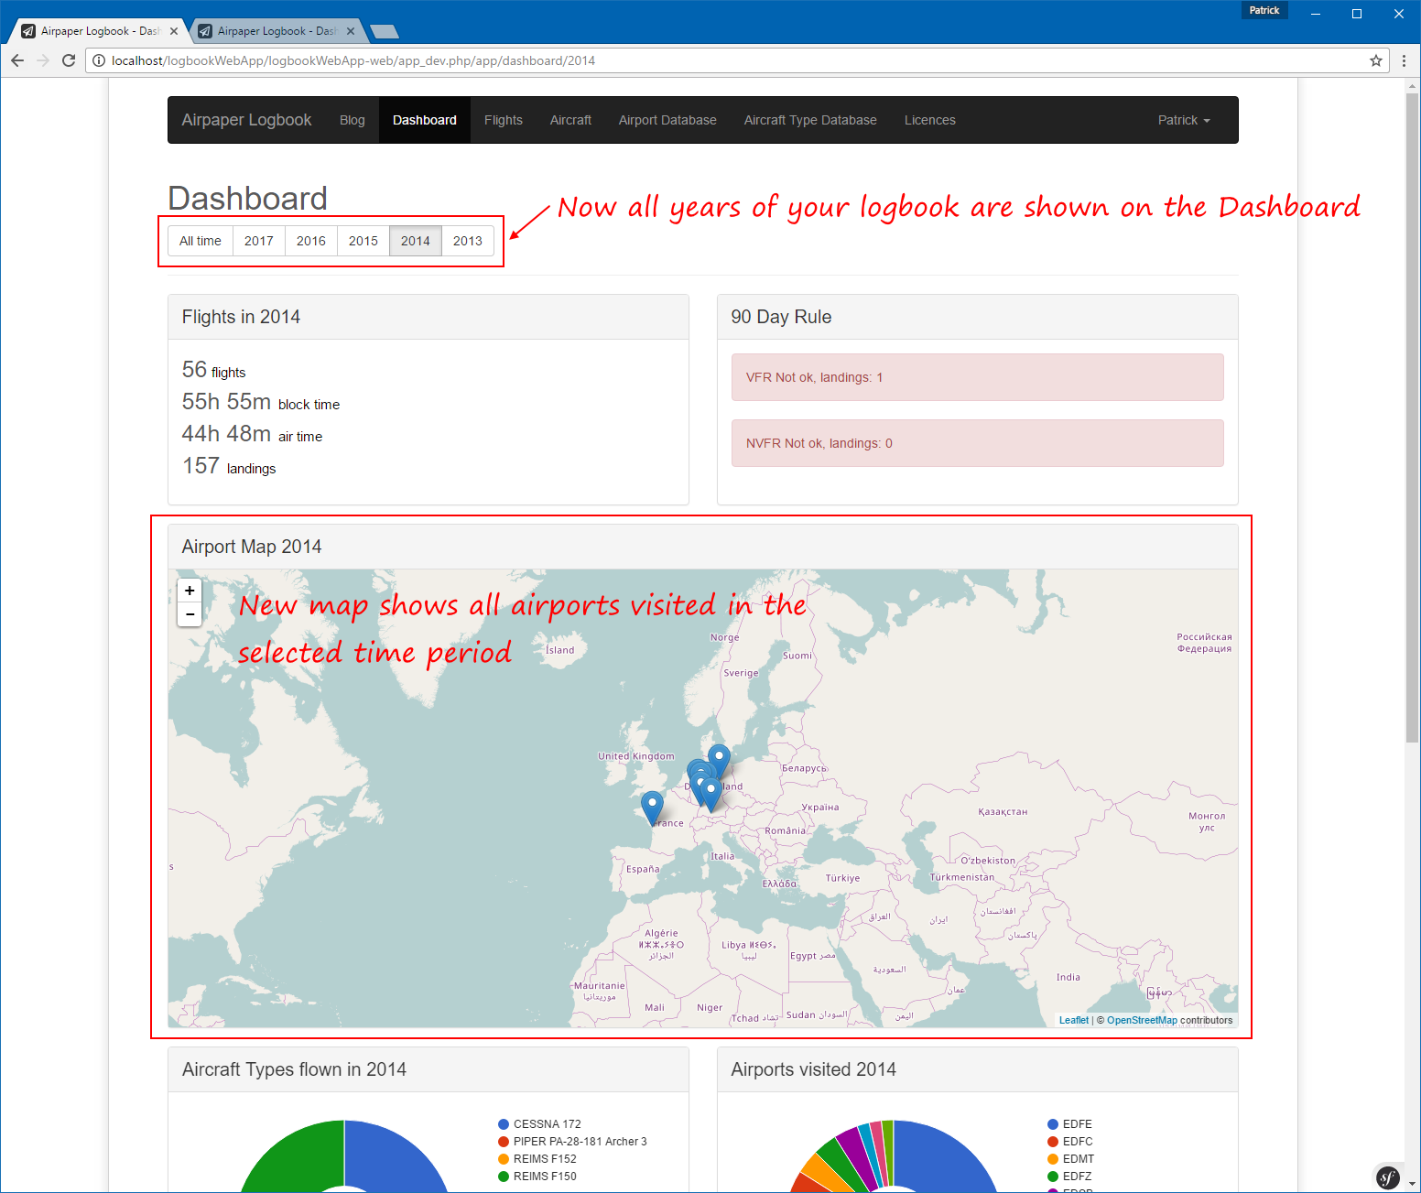
Task: Click the map zoom in plus button
Action: [190, 591]
